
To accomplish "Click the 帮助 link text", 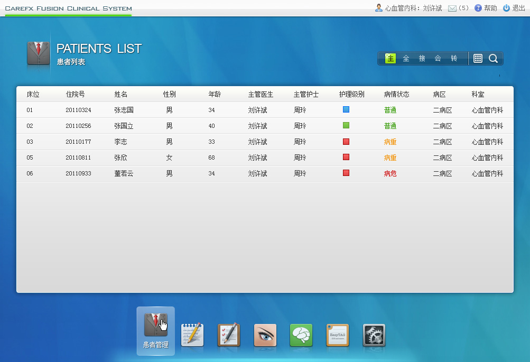I will pyautogui.click(x=490, y=8).
